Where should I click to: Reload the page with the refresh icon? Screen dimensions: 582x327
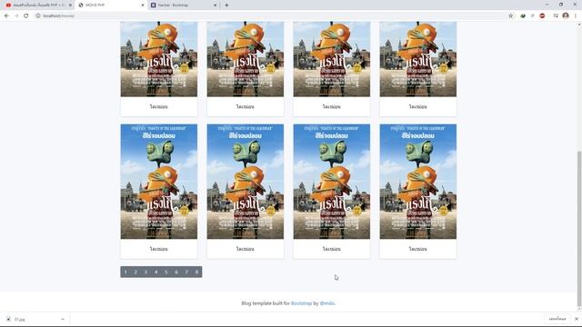(x=26, y=16)
